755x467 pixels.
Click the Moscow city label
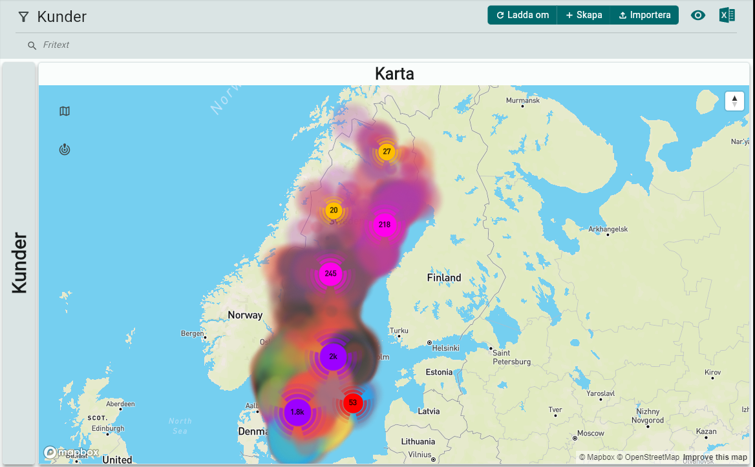[590, 433]
